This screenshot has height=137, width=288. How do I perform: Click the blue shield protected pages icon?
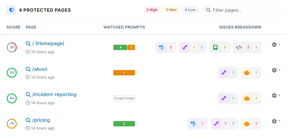[x=11, y=10]
